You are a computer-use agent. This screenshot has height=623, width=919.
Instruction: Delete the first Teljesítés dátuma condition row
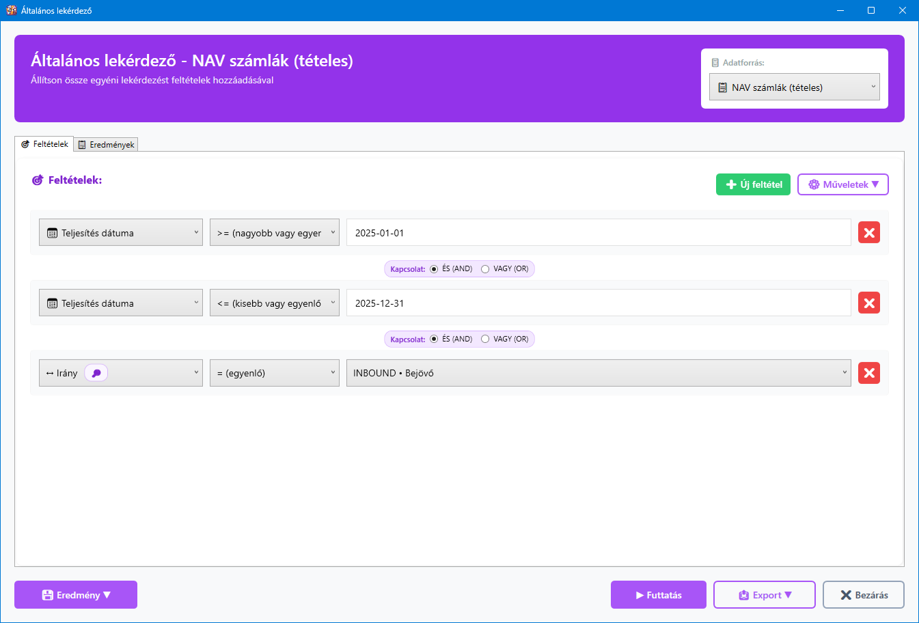coord(868,232)
